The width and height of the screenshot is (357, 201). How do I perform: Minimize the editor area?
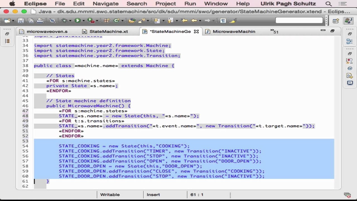pos(323,30)
